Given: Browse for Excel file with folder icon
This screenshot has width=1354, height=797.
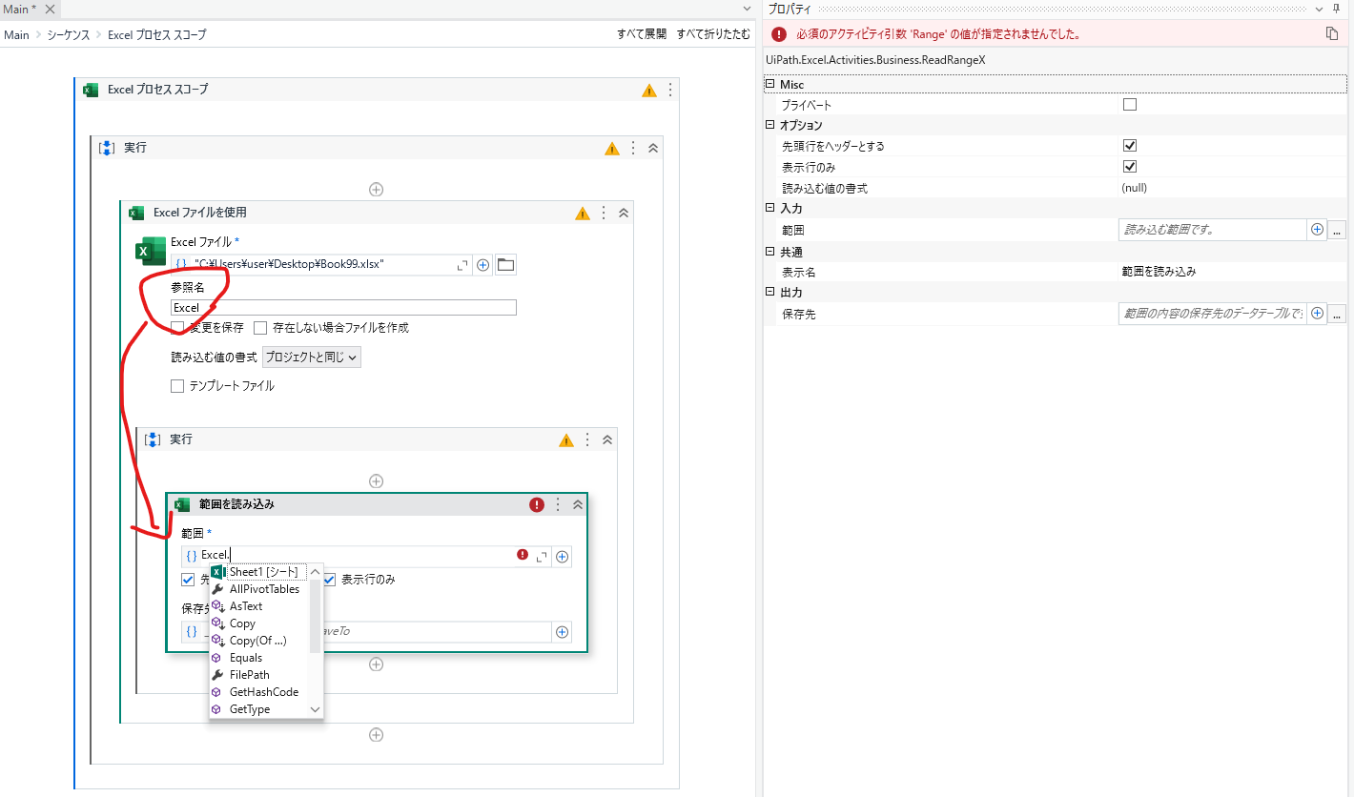Looking at the screenshot, I should (505, 265).
